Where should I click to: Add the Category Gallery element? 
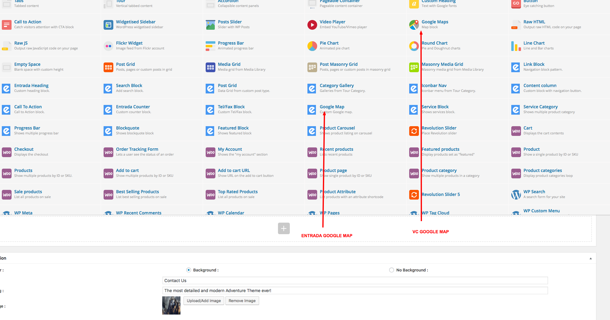click(x=355, y=88)
